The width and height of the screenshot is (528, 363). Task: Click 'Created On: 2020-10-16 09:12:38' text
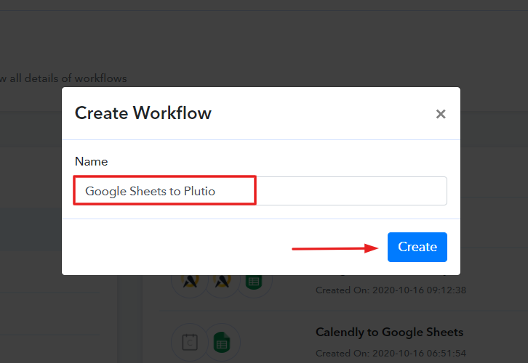(391, 290)
